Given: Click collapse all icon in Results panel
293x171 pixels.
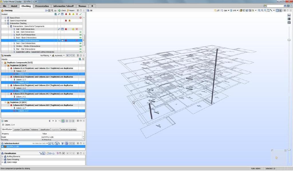Looking at the screenshot, I should 70,55.
